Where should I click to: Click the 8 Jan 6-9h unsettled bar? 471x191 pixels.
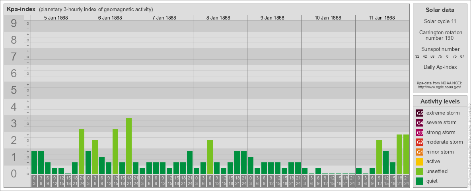(210, 157)
